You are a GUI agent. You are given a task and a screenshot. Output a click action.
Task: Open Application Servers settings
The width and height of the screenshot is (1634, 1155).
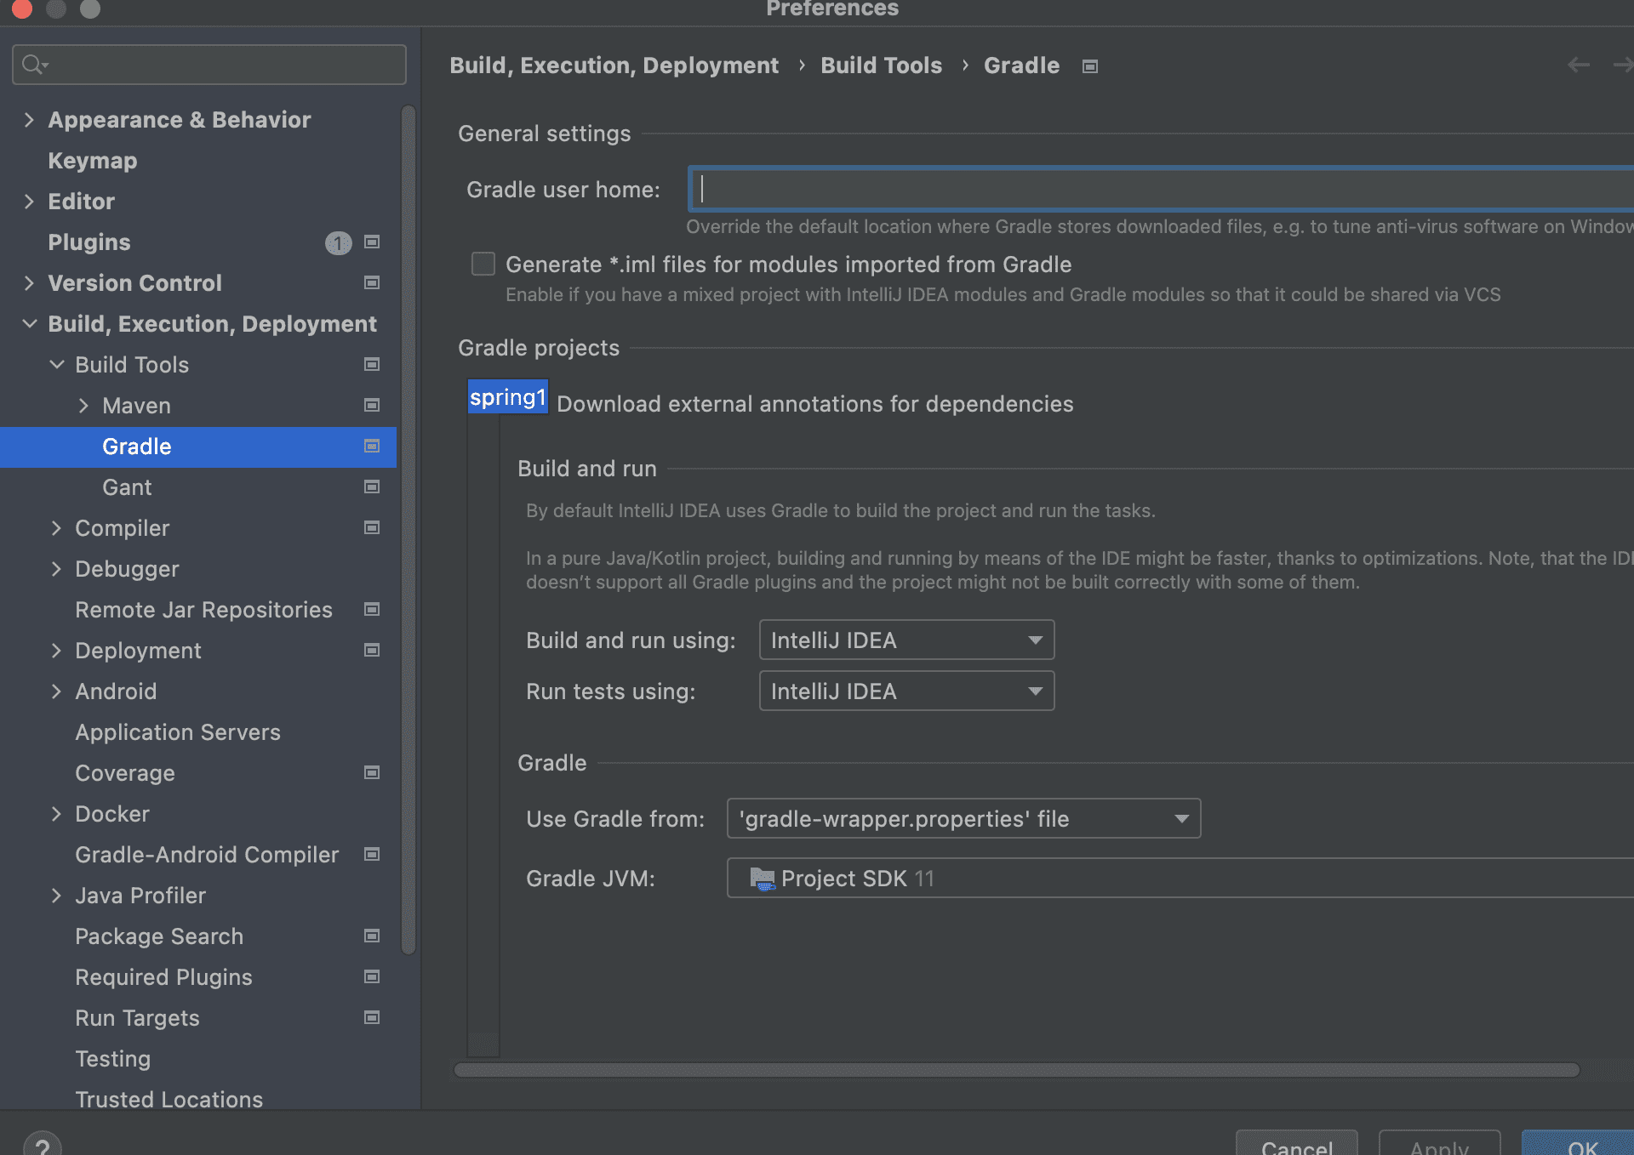(x=178, y=732)
